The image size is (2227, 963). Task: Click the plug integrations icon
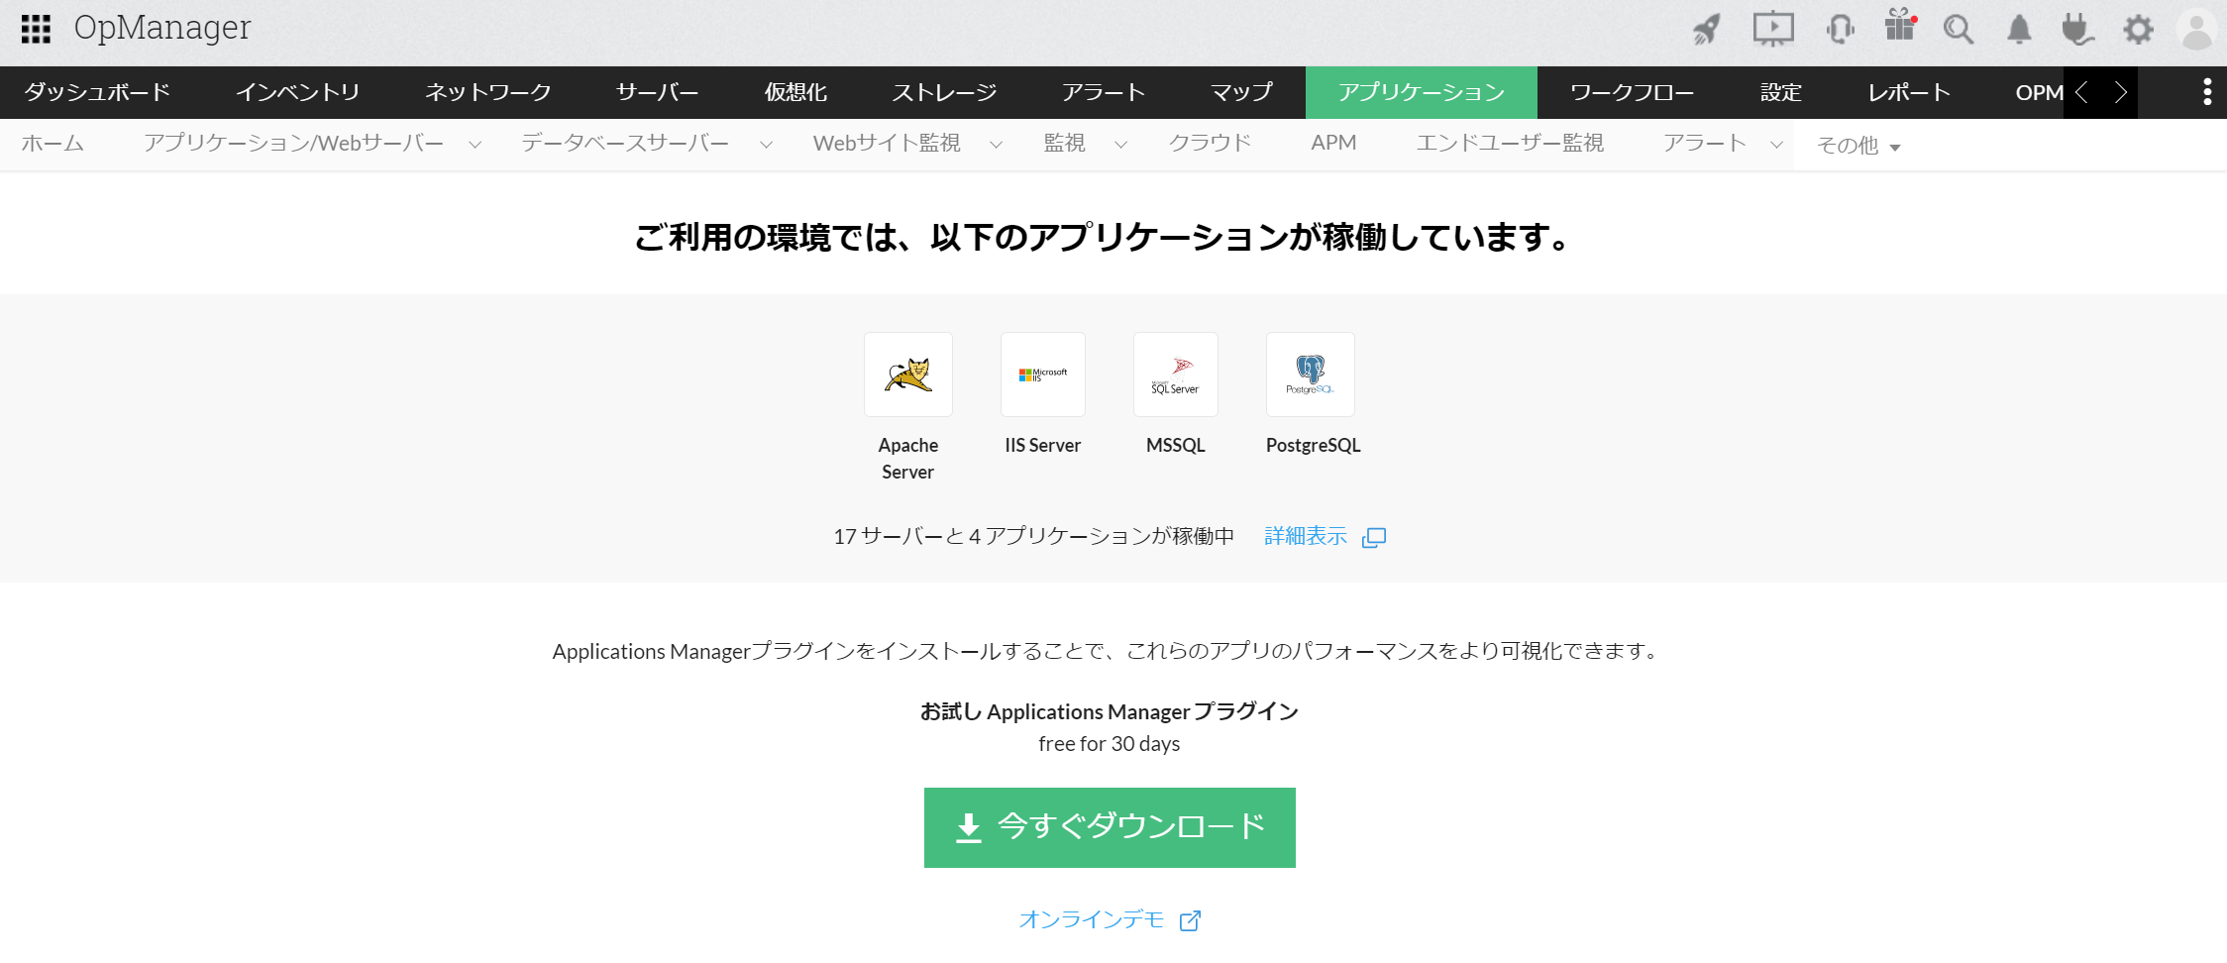tap(2077, 30)
